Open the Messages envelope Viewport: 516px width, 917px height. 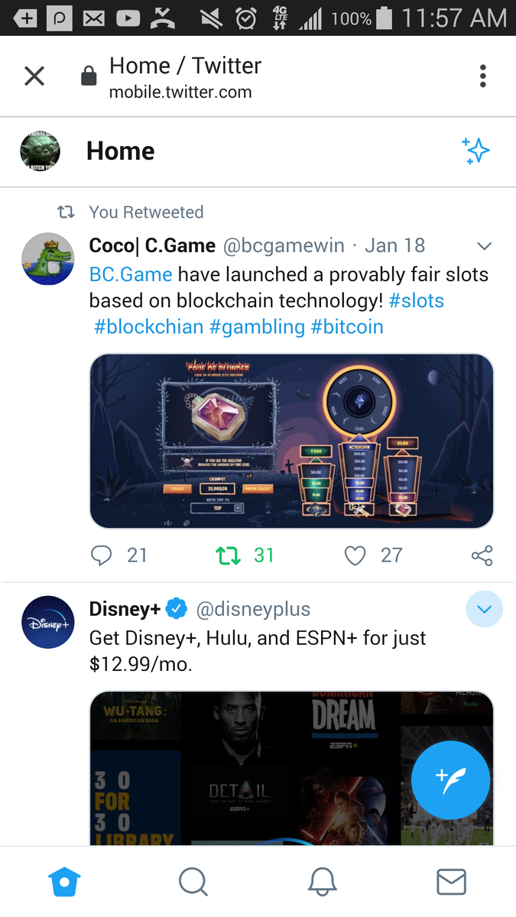pyautogui.click(x=451, y=883)
